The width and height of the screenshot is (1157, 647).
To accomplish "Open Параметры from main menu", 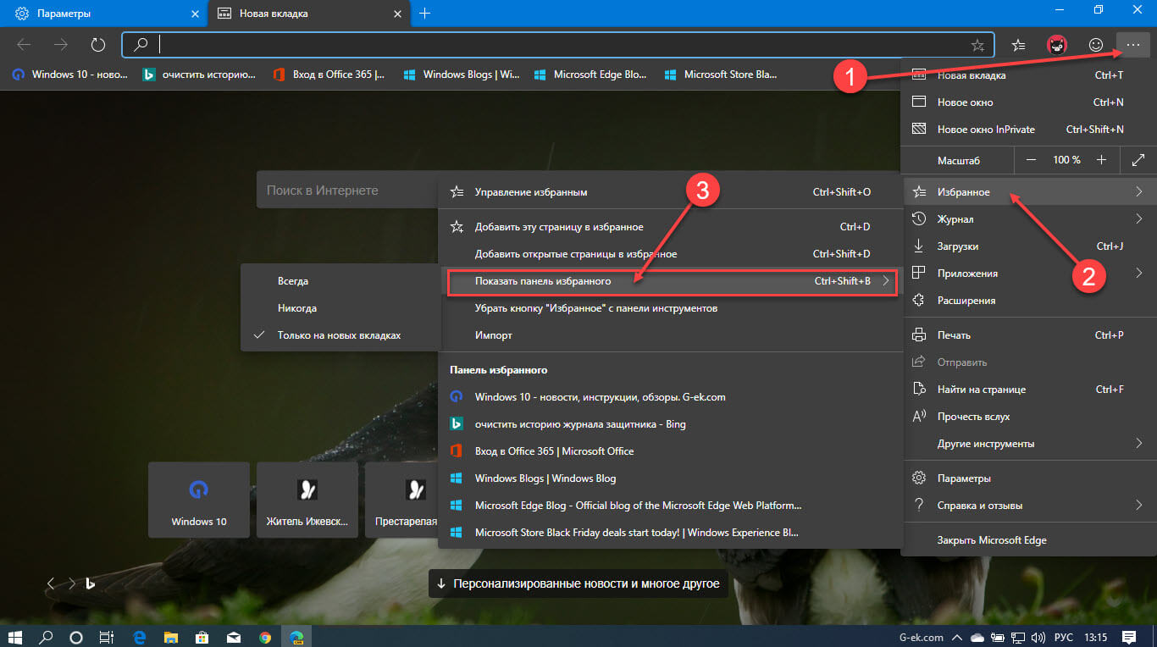I will click(1027, 478).
